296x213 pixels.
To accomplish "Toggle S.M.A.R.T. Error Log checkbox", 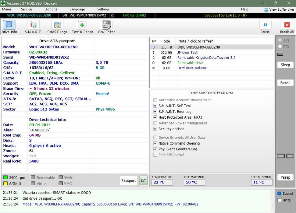I will click(x=155, y=112).
